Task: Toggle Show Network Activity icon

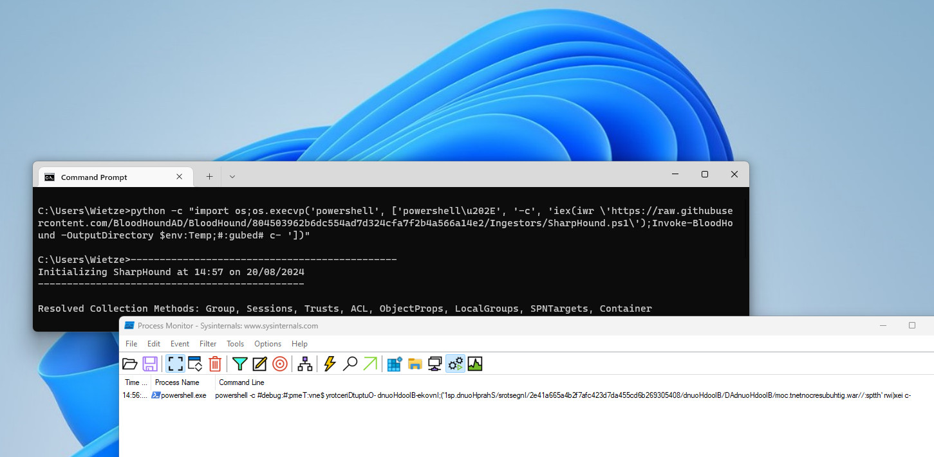Action: (x=435, y=364)
